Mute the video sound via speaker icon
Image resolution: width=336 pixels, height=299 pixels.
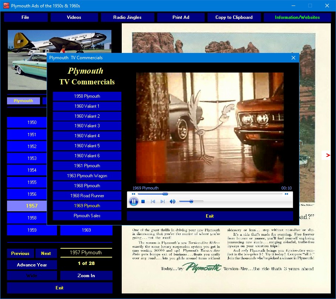[172, 201]
